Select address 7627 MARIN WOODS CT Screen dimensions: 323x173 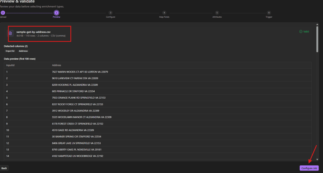80,72
